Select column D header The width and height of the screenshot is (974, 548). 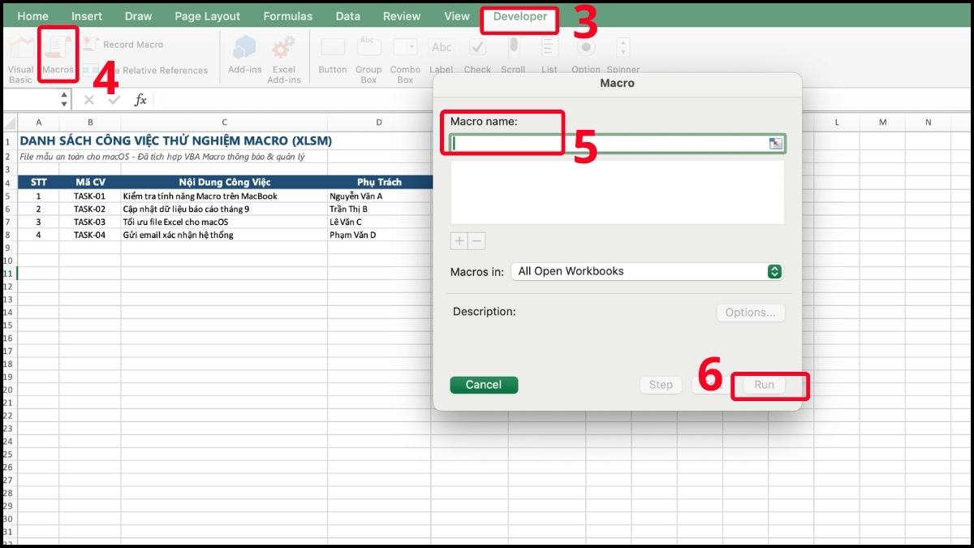click(x=379, y=123)
